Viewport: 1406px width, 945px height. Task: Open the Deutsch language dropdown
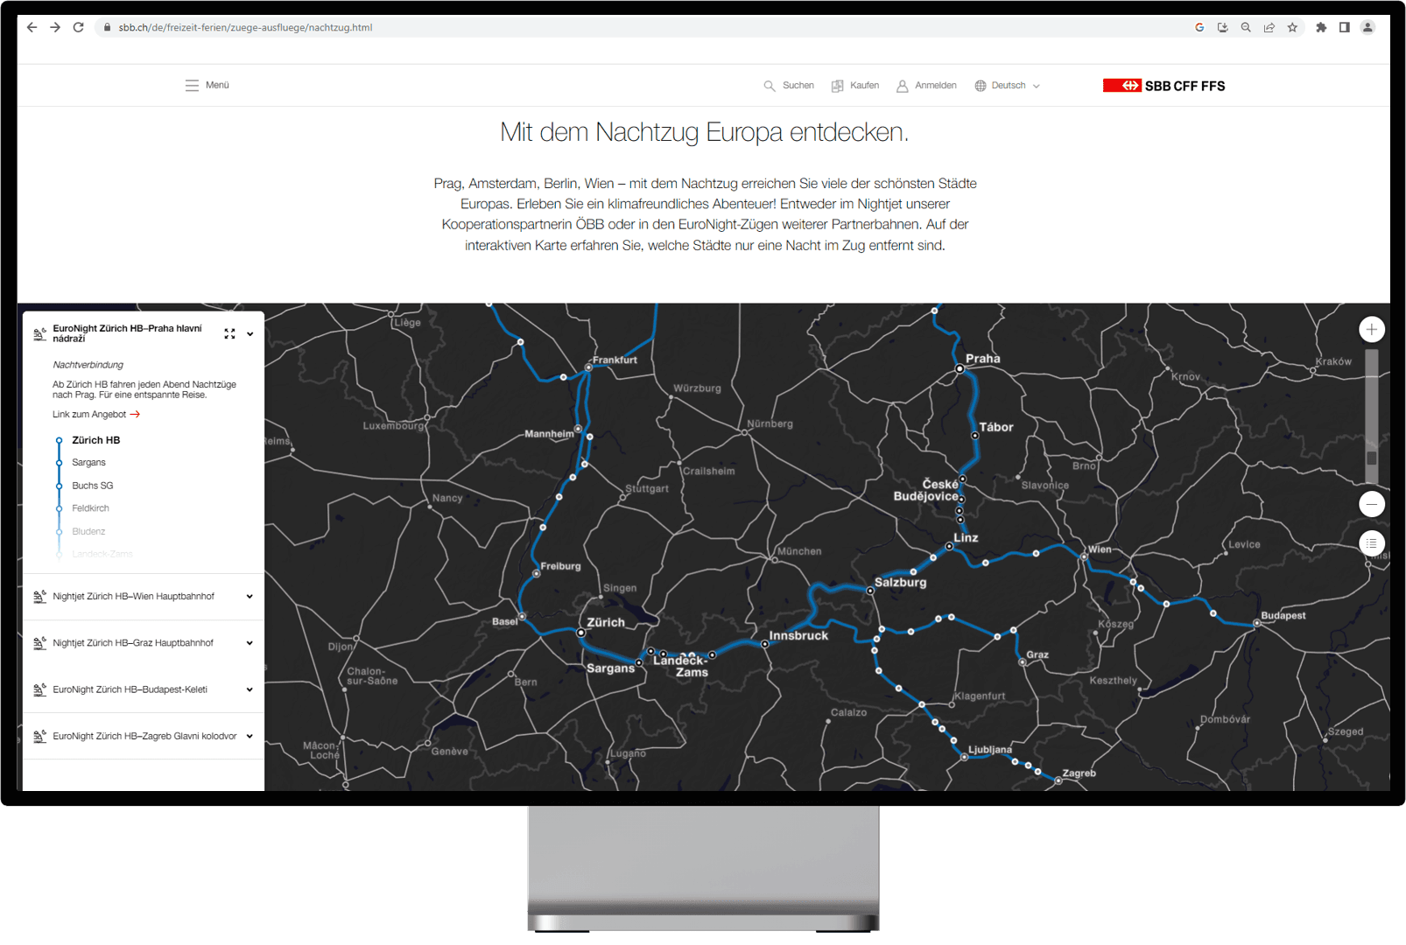(x=1008, y=86)
